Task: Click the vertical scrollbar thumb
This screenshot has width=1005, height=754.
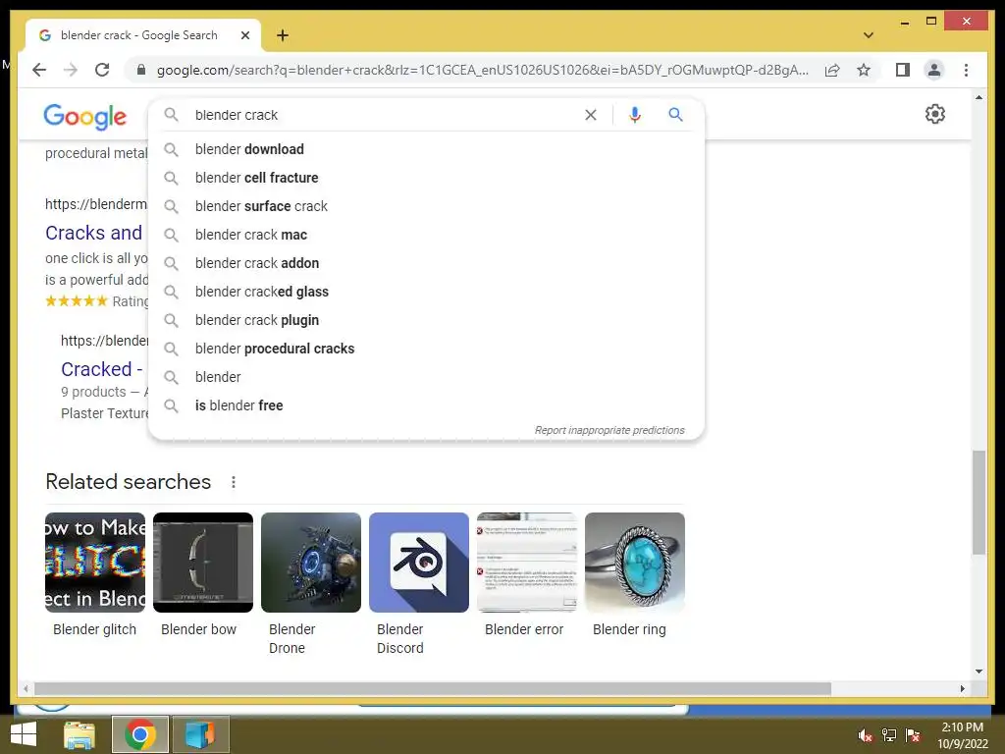Action: point(979,502)
